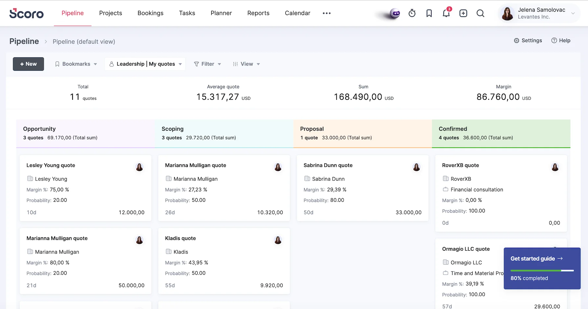This screenshot has height=309, width=588.
Task: Open the Calendar tab
Action: coord(298,13)
